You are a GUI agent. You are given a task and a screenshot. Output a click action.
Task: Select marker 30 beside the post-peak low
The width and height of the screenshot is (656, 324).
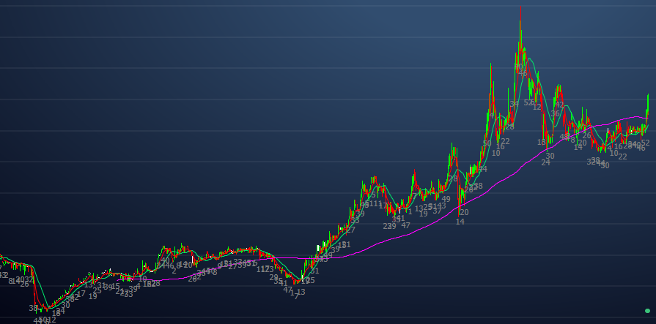coord(550,156)
